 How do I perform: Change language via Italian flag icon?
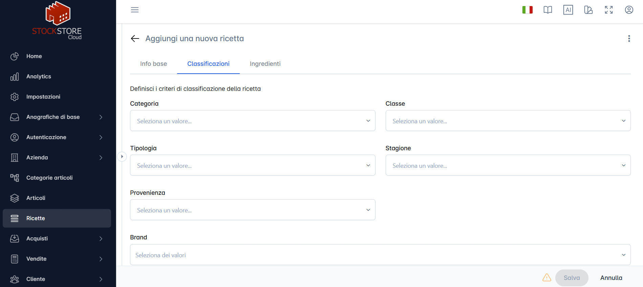[527, 10]
